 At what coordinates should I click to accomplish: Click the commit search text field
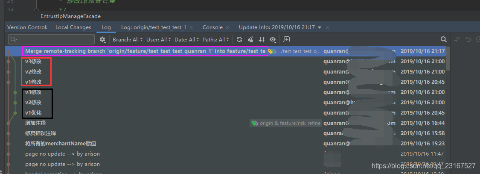(x=52, y=40)
